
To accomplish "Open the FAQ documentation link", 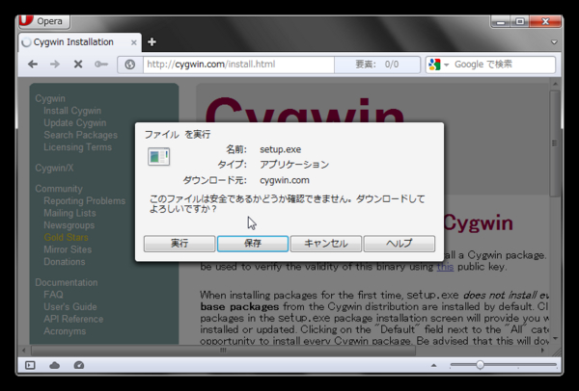I will point(53,295).
